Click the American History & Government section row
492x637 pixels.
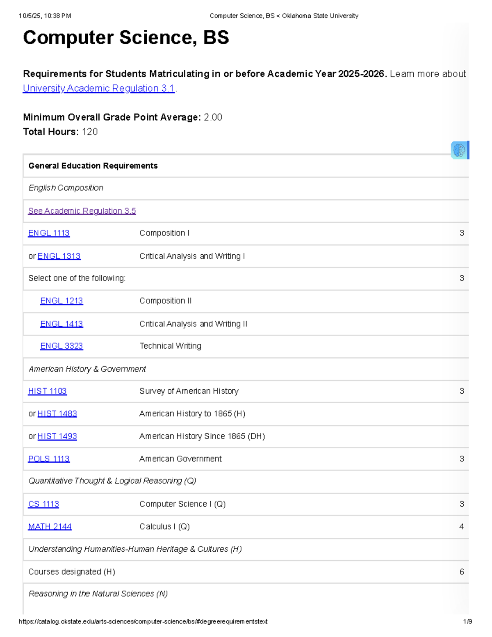pos(87,369)
